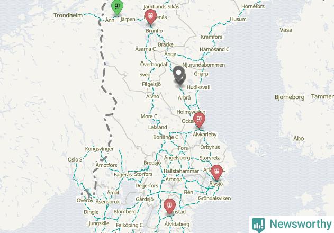
Task: Follow the Newsworthy brand text link
Action: [300, 224]
